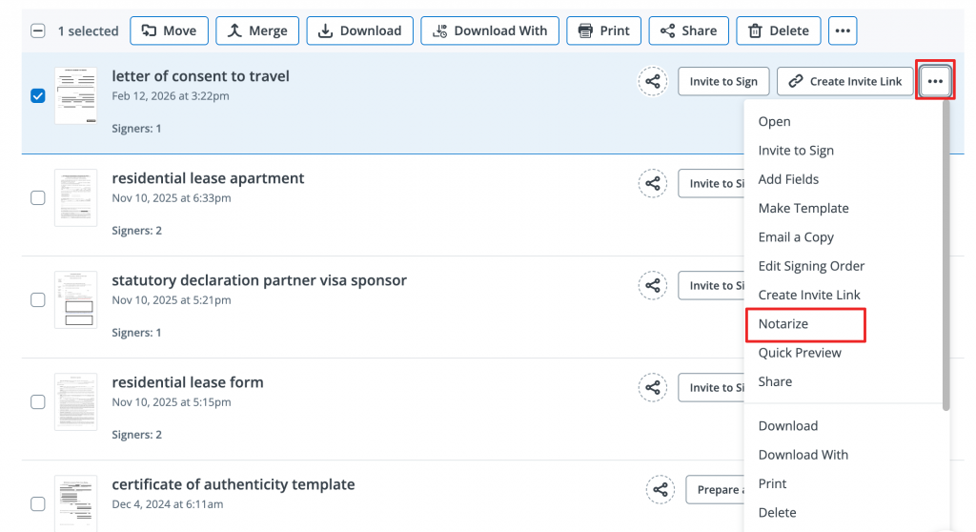Open the toolbar more options ellipsis menu
The width and height of the screenshot is (976, 532).
click(842, 31)
